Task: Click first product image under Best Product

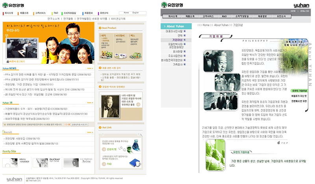Action: pyautogui.click(x=106, y=55)
